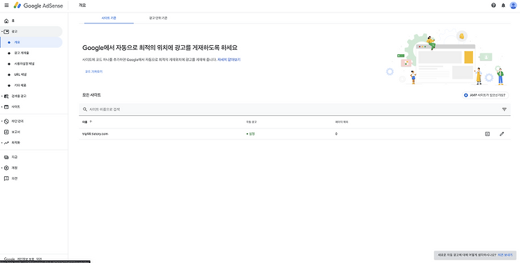Expand the 최적화 section arrow
Screen dimensions: 520x263
pyautogui.click(x=1, y=143)
